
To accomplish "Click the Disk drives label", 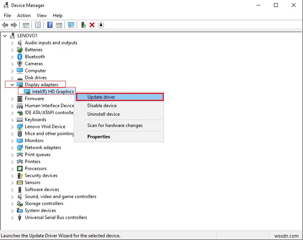I will 36,78.
